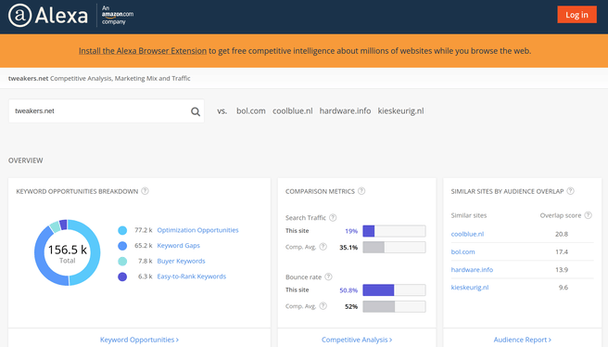Click the 6.3 k keyword count
Image resolution: width=608 pixels, height=347 pixels.
145,276
